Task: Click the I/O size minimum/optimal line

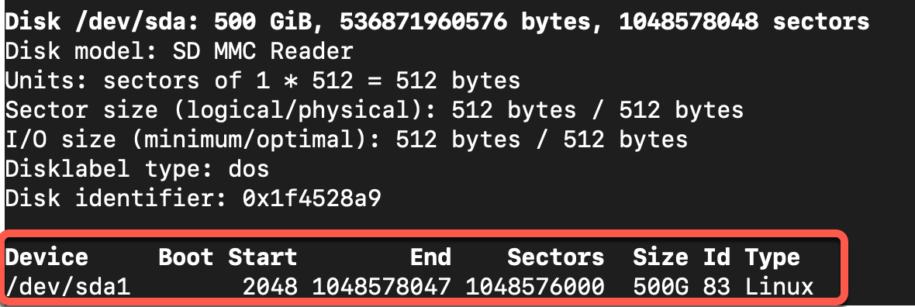Action: [x=347, y=140]
